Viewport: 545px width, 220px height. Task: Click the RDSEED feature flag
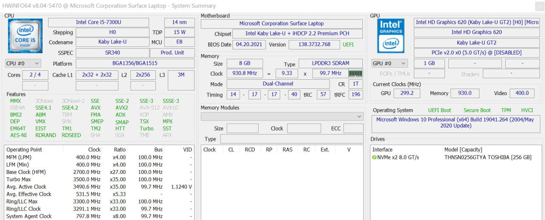(x=71, y=135)
